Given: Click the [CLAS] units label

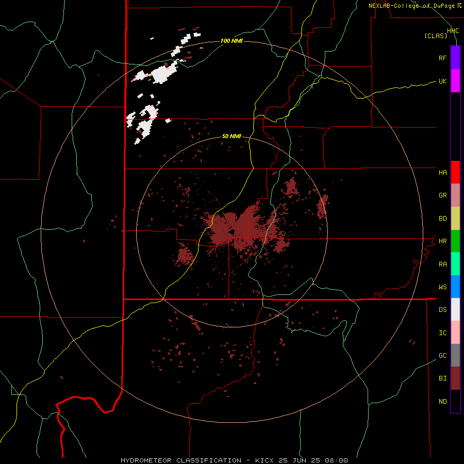Looking at the screenshot, I should pos(436,36).
